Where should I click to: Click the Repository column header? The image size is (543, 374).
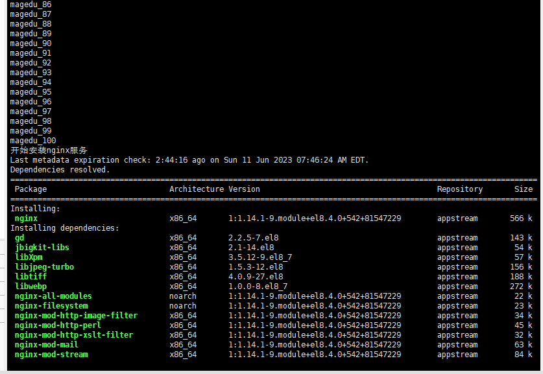(459, 189)
